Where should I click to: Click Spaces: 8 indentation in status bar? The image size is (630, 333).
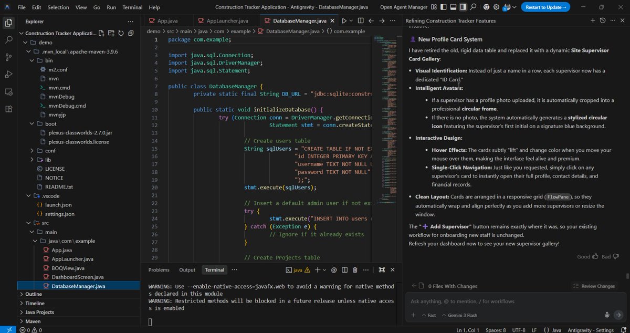pyautogui.click(x=496, y=329)
